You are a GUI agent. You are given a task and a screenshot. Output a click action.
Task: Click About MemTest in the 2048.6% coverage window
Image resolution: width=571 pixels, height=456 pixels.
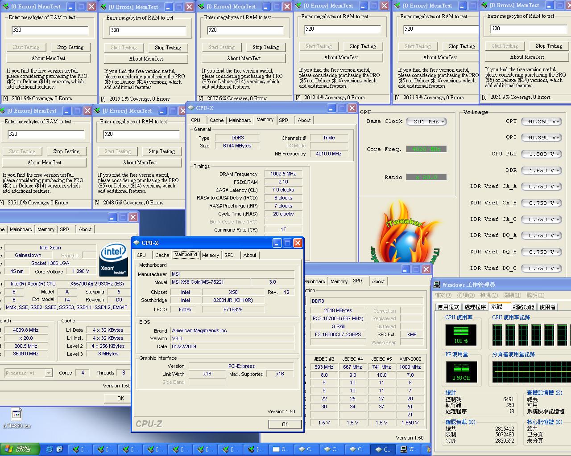tap(140, 163)
